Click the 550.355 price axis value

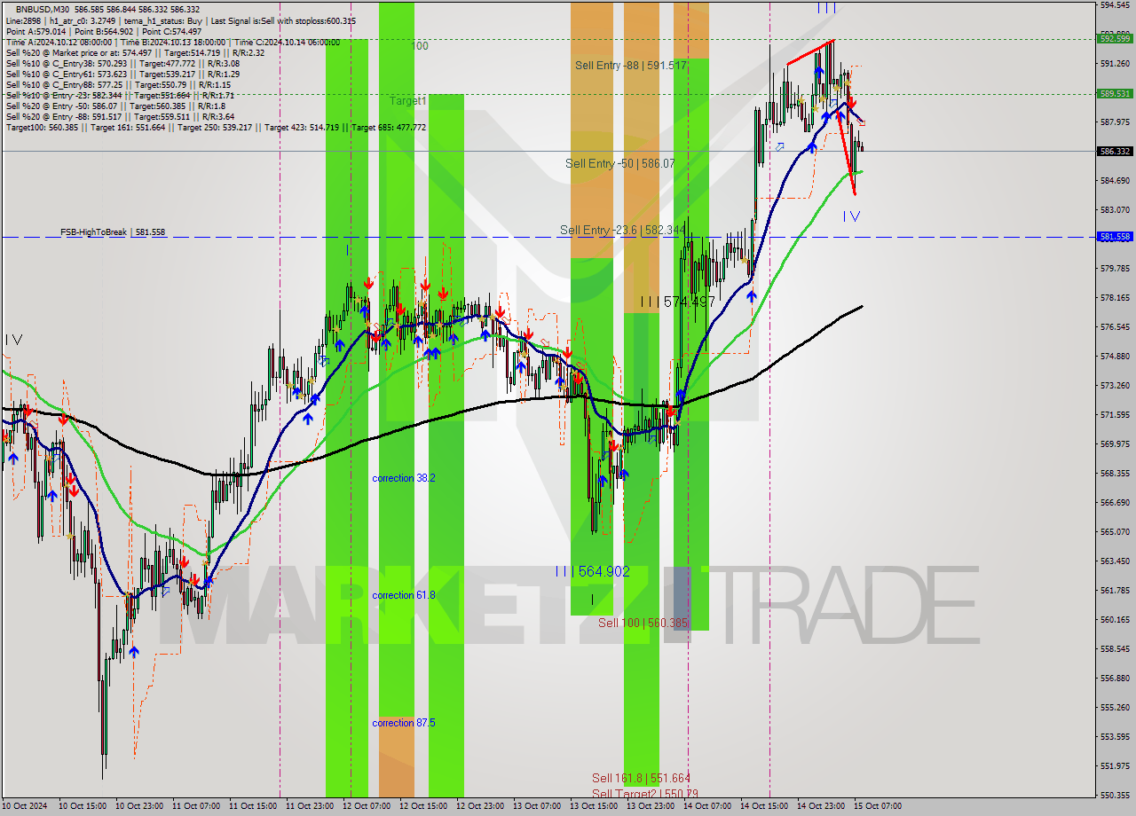pos(1115,796)
